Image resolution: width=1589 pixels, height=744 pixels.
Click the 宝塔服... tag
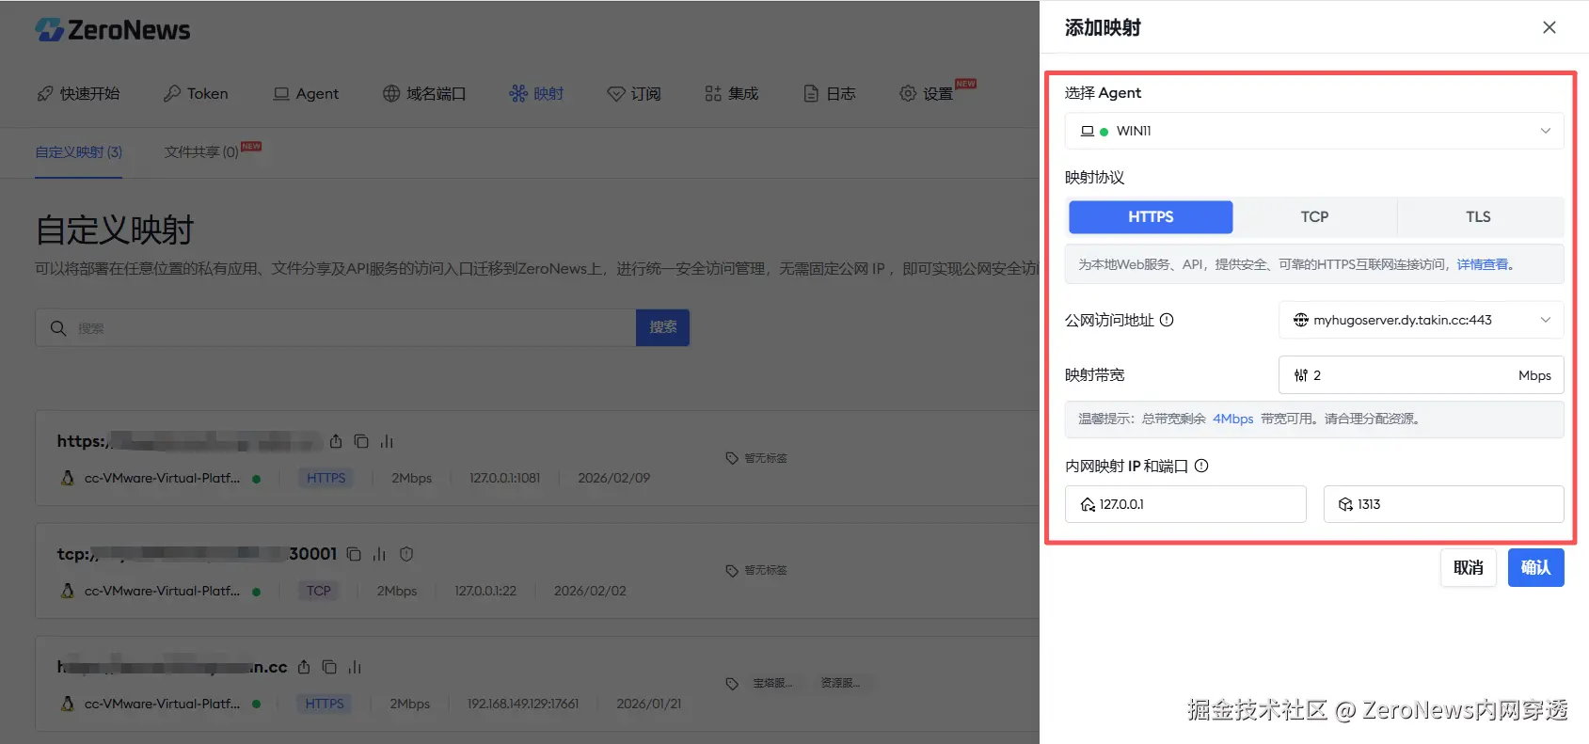[772, 684]
